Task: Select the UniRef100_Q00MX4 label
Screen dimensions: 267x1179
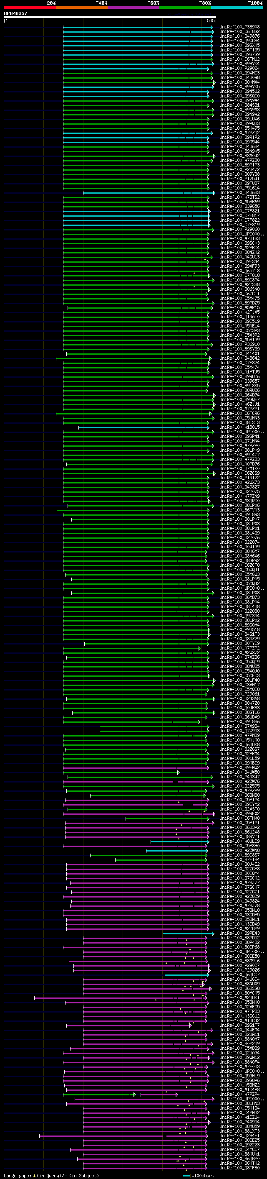Action: click(x=239, y=82)
